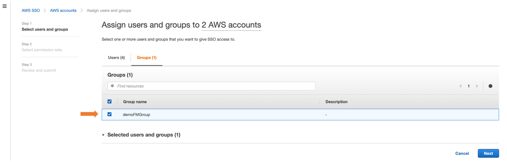Click the 2 AWS accounts underlined text

[231, 25]
